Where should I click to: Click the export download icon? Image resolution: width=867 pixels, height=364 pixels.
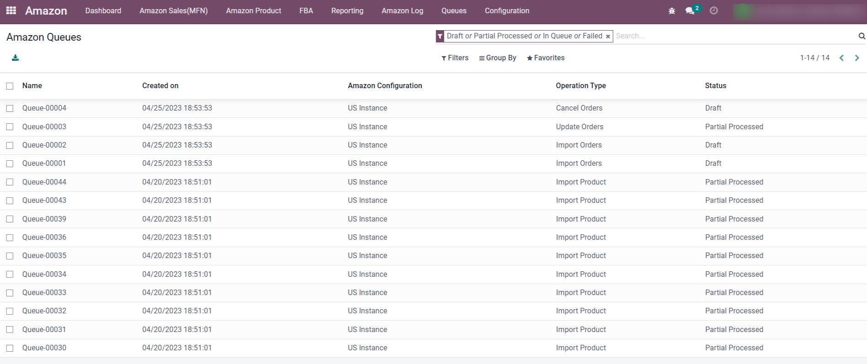pos(15,58)
